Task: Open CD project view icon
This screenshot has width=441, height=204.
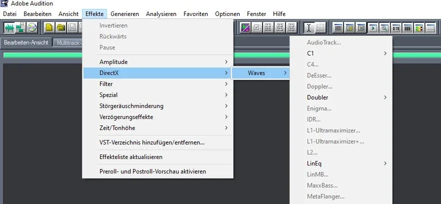Action: point(32,27)
